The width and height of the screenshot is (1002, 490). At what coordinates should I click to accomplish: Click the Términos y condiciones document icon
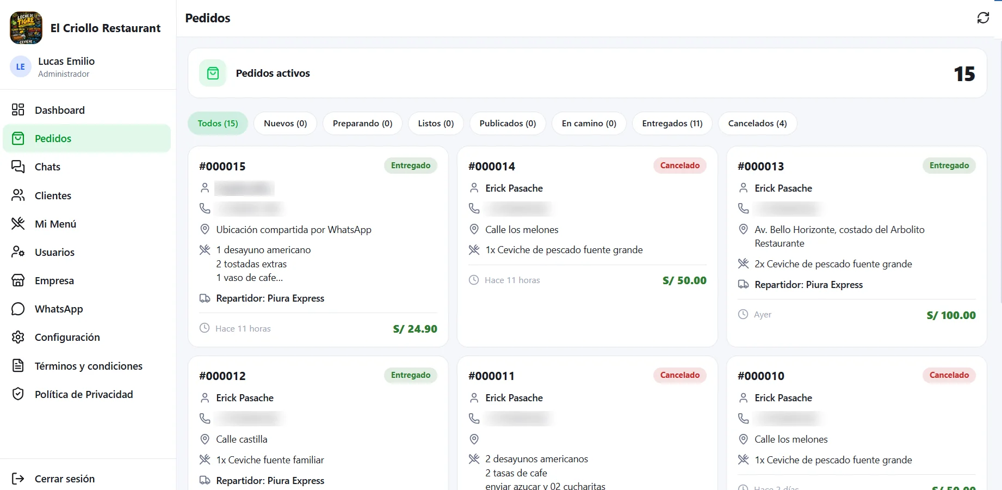tap(18, 365)
